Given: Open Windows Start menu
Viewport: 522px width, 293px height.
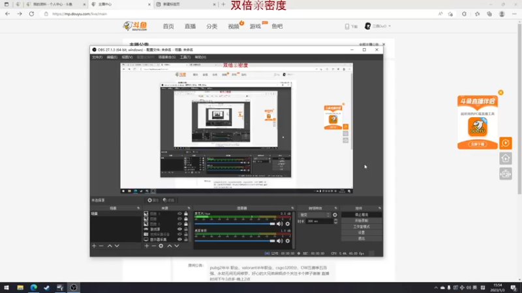Looking at the screenshot, I should (7, 288).
